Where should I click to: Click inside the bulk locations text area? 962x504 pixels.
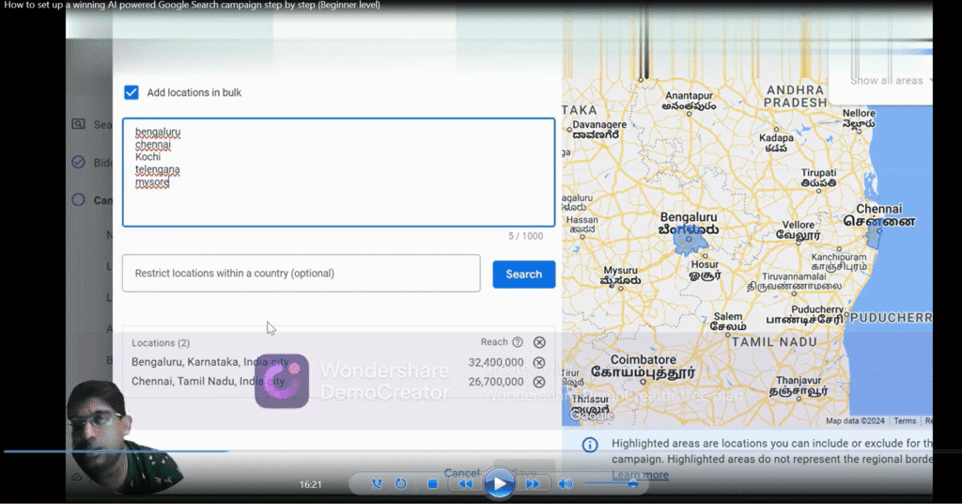(x=338, y=188)
